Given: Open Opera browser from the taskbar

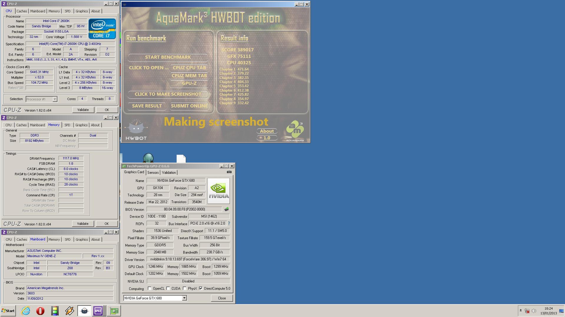Looking at the screenshot, I should pos(40,311).
